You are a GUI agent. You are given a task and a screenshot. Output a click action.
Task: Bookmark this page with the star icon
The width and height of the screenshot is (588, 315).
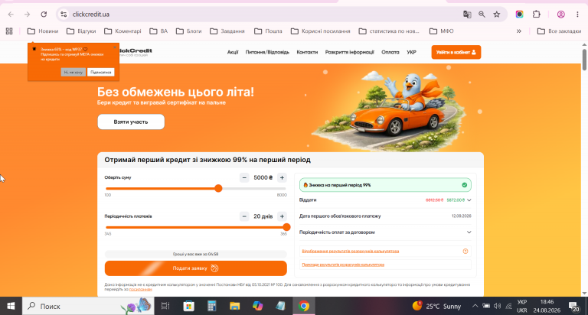pyautogui.click(x=497, y=15)
